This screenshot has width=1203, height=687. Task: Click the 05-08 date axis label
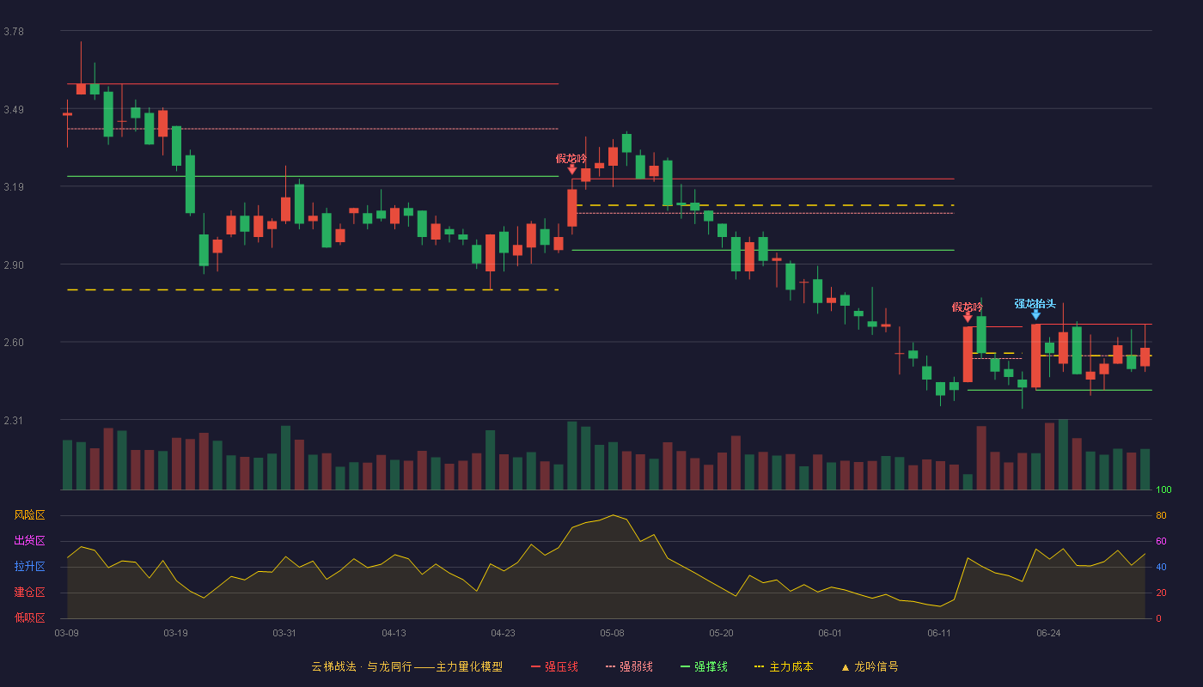pyautogui.click(x=612, y=633)
